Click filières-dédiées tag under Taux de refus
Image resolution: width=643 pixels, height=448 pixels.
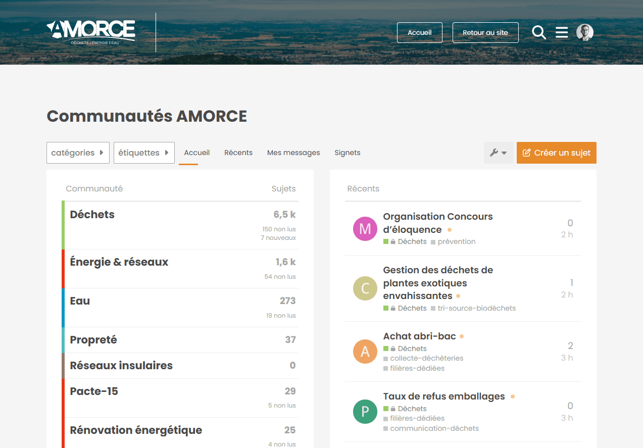tap(414, 419)
